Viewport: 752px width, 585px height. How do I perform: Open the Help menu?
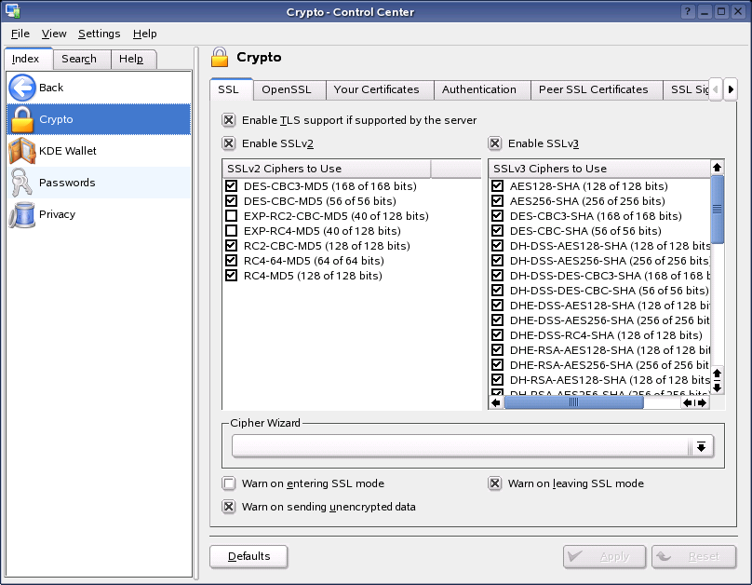pos(144,34)
